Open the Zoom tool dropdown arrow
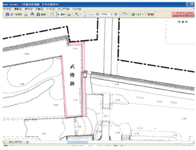The height and width of the screenshot is (150, 196). tap(81, 14)
